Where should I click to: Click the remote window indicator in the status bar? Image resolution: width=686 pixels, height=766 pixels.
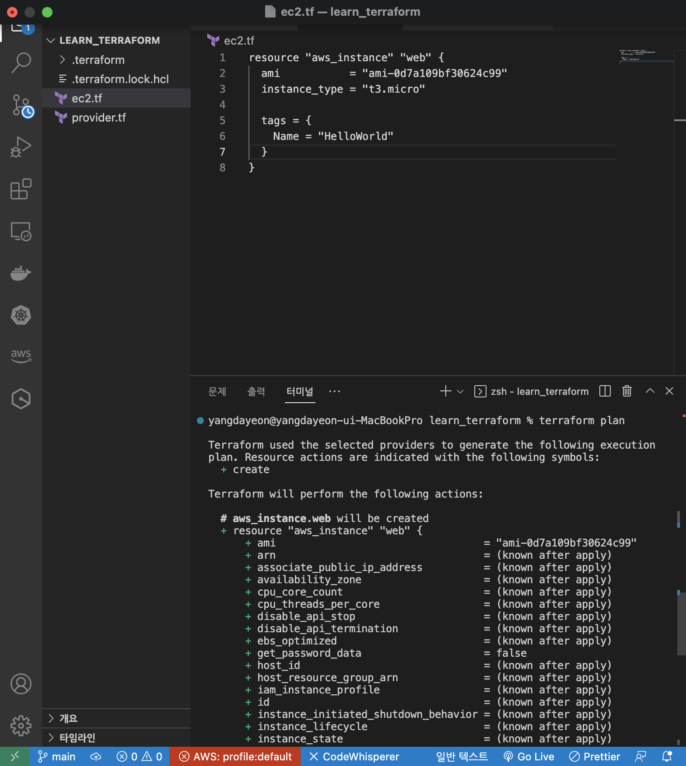(14, 756)
